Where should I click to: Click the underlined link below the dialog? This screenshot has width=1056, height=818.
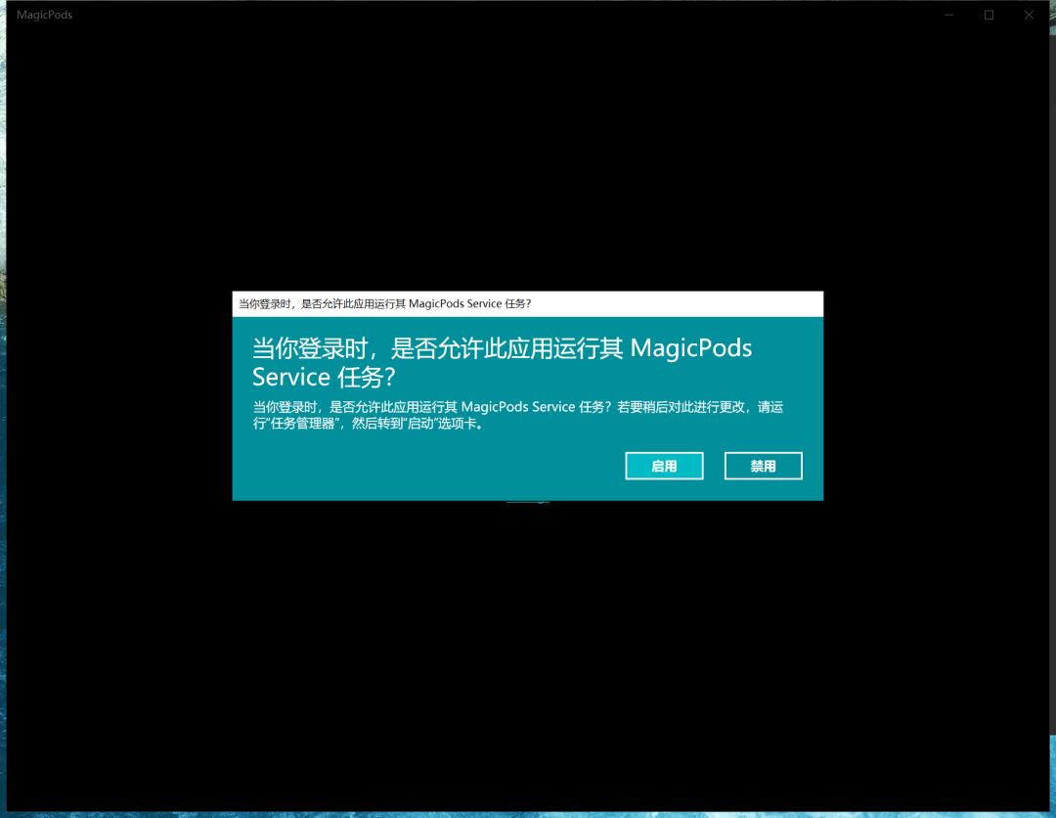[527, 502]
